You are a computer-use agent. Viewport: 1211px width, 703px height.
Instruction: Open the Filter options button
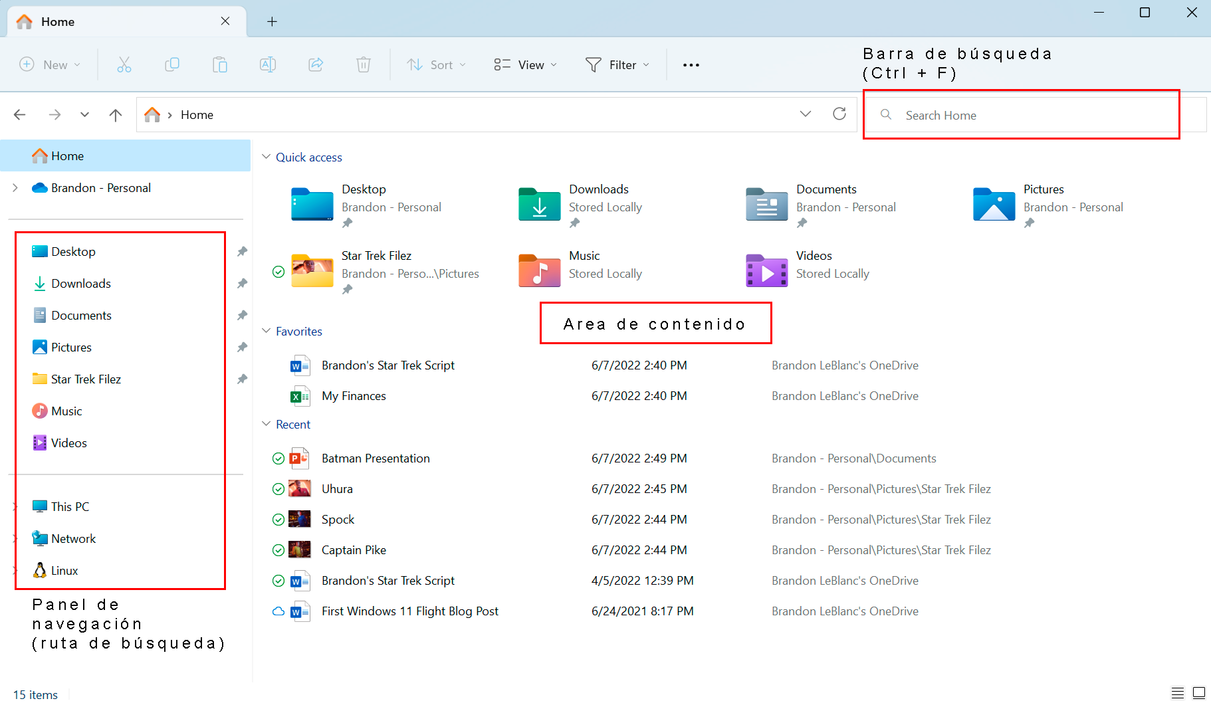tap(617, 64)
